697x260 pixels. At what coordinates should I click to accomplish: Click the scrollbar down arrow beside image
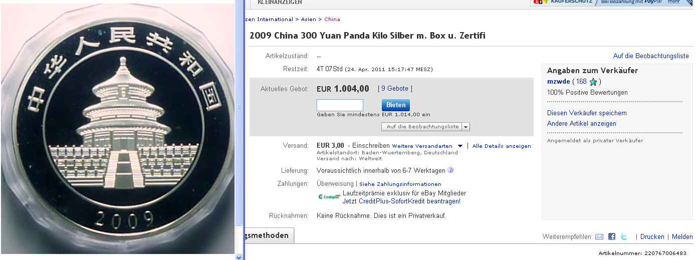pos(239,256)
